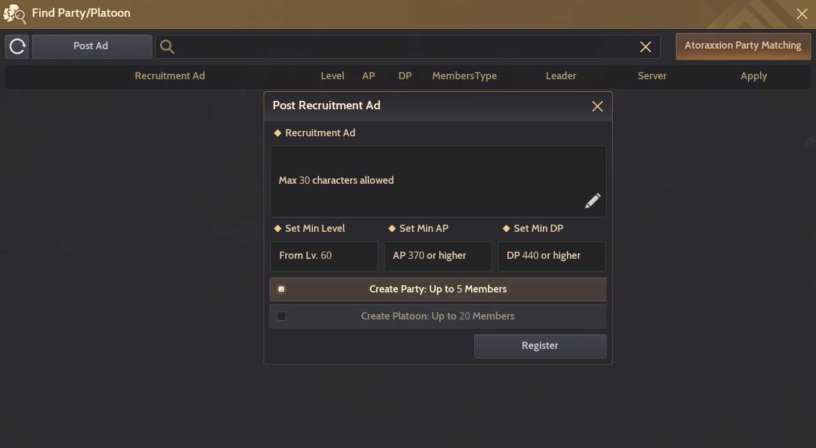Open the DP 440 or higher field
The width and height of the screenshot is (816, 448).
coord(551,256)
